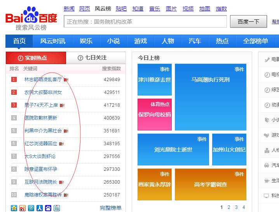Viewport: 279px width, 212px height.
Task: Open the 电影 microphone icon category in sidebar
Action: pos(267,60)
